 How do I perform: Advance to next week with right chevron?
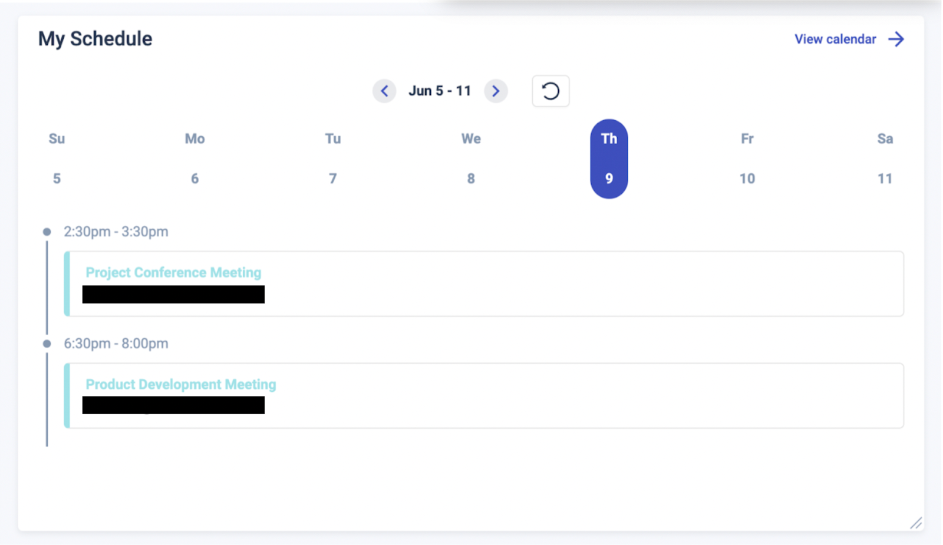coord(496,91)
